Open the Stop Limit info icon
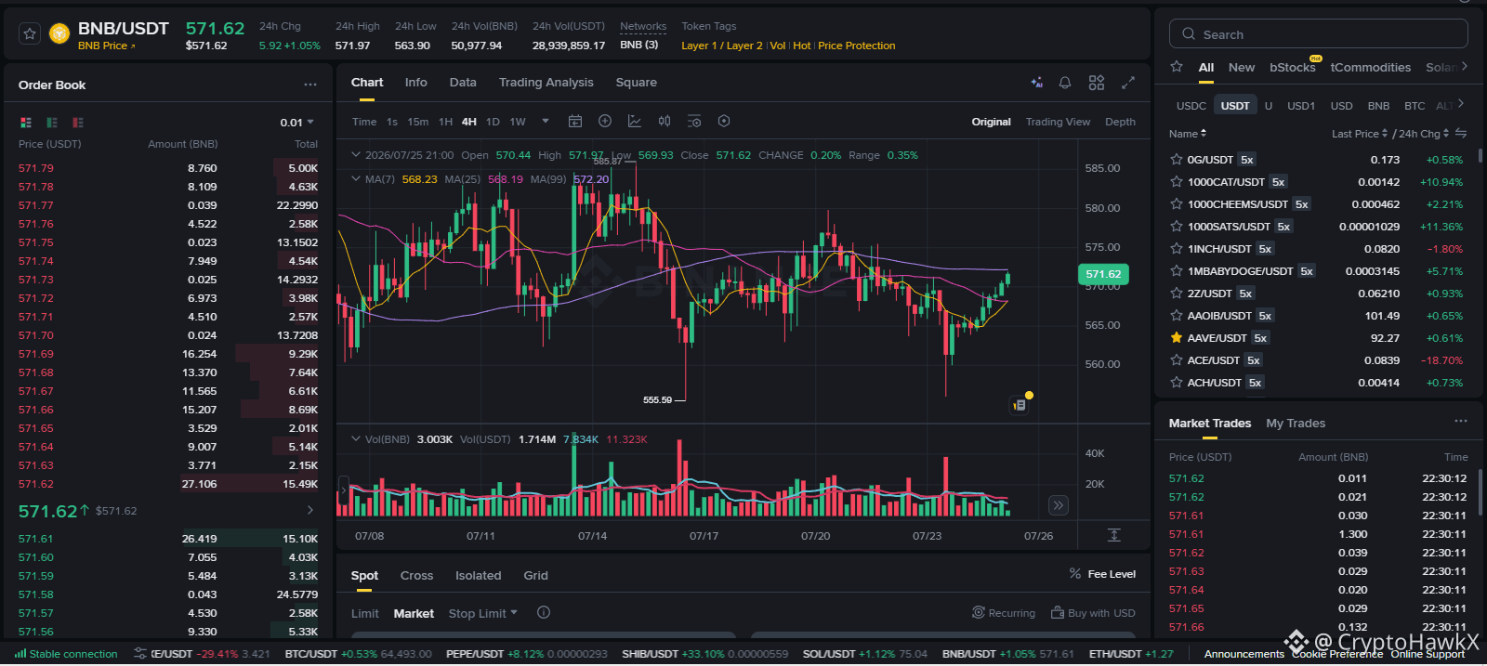Image resolution: width=1487 pixels, height=666 pixels. tap(544, 613)
